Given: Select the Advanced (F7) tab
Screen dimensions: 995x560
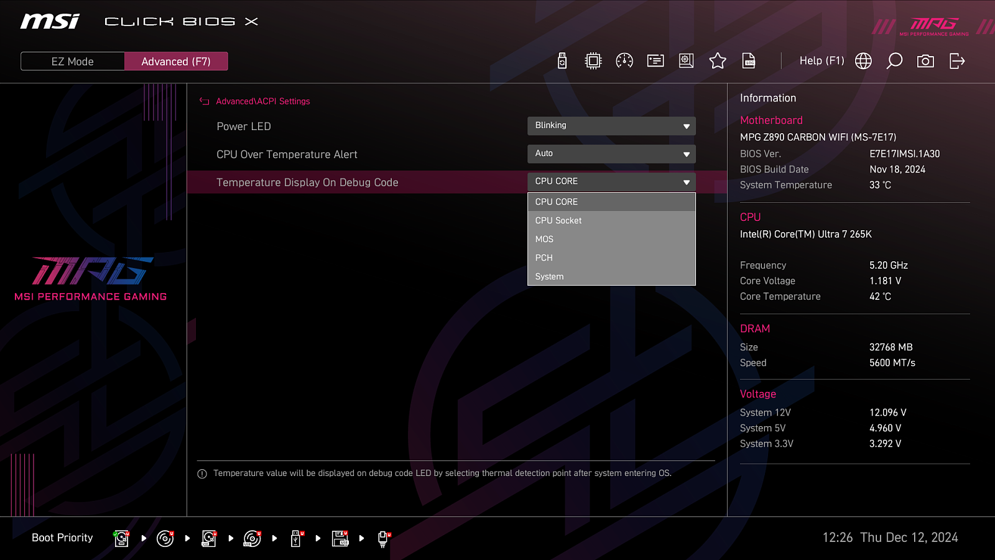Looking at the screenshot, I should tap(176, 62).
